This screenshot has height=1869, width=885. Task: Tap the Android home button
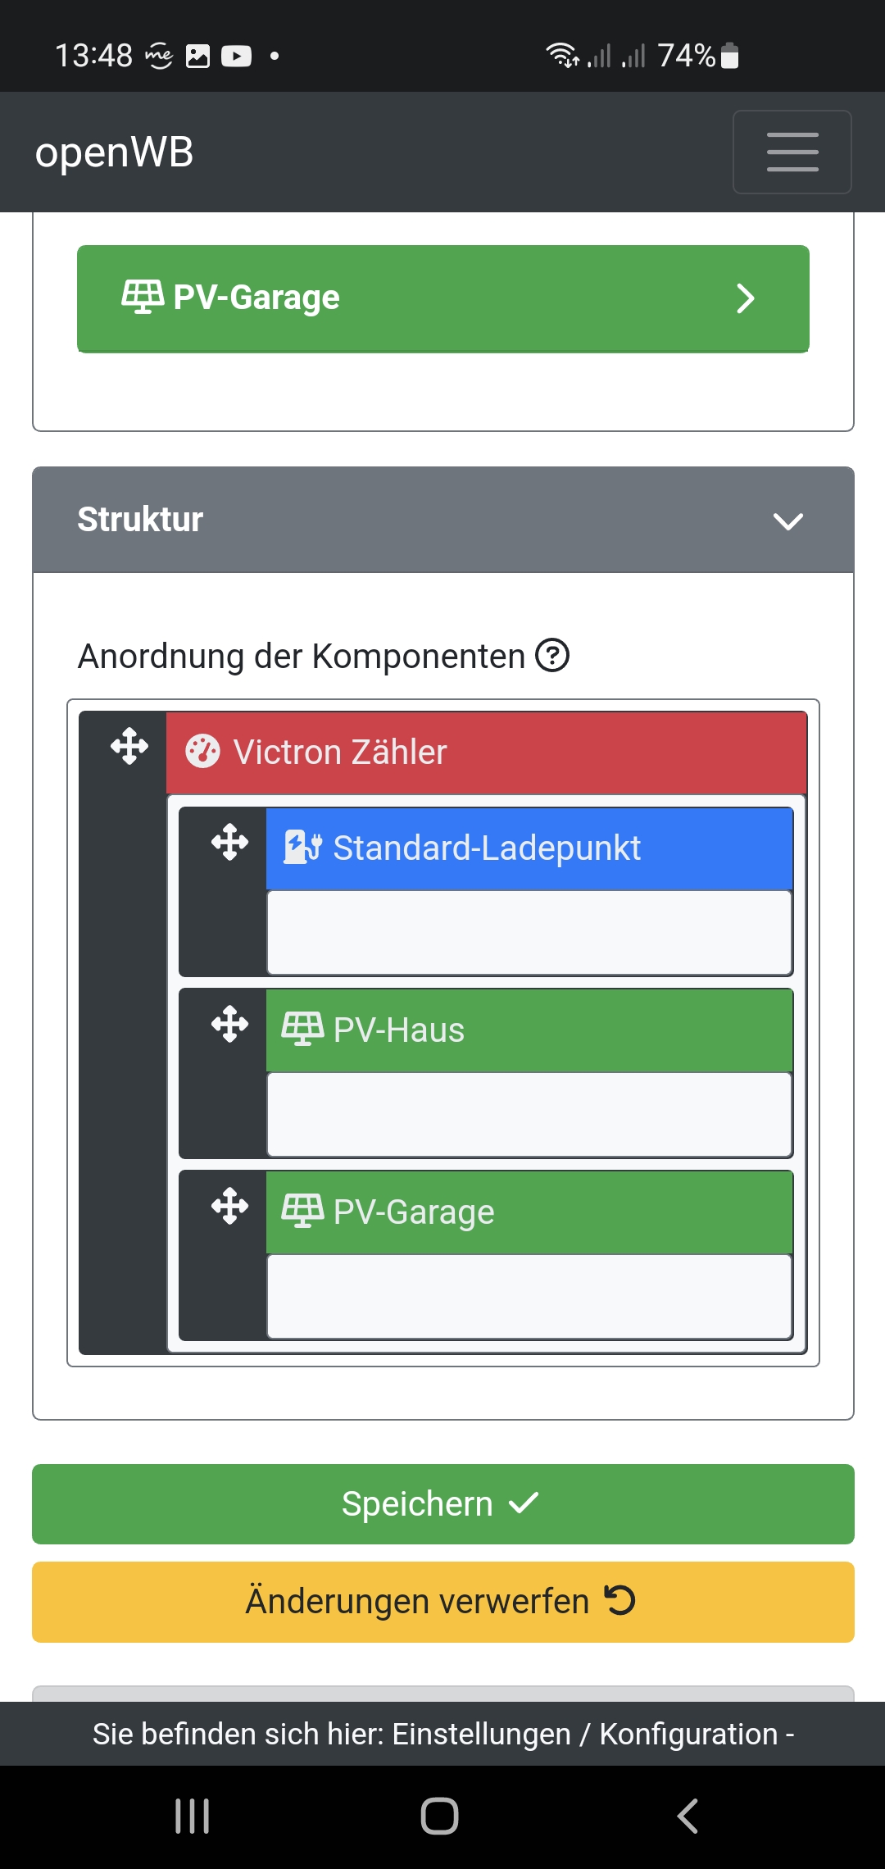pyautogui.click(x=439, y=1816)
